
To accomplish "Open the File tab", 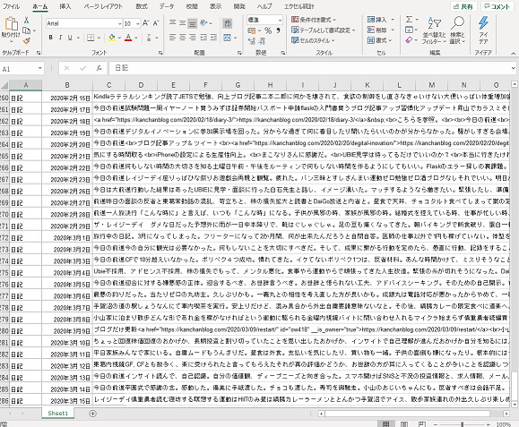I will coord(11,6).
